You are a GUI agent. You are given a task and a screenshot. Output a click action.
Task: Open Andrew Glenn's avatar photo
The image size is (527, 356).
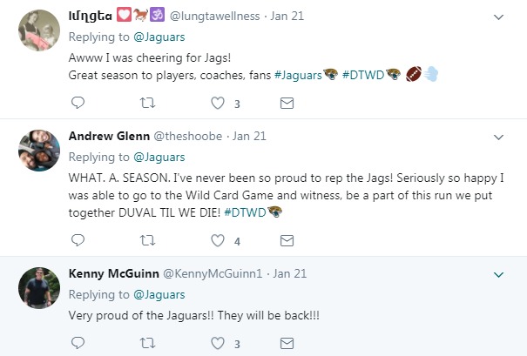tap(37, 150)
